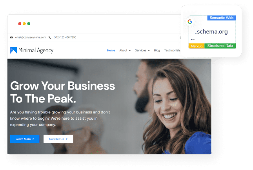This screenshot has width=253, height=170.
Task: Click the Google G logo
Action: coord(190,22)
